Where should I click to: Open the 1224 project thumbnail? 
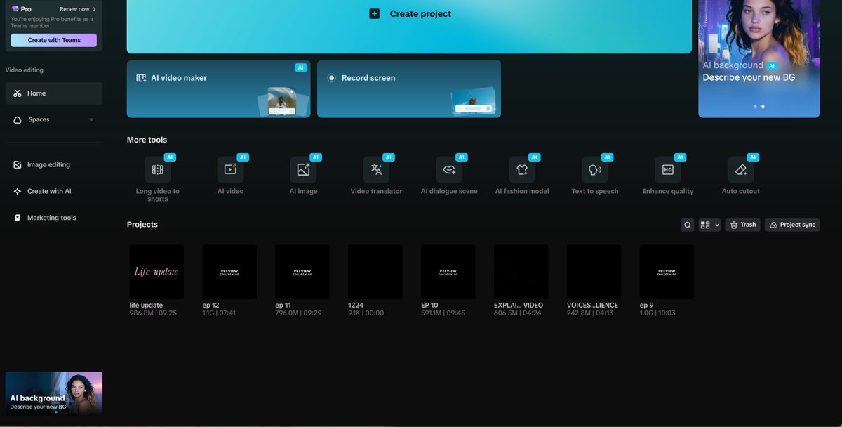pos(375,272)
